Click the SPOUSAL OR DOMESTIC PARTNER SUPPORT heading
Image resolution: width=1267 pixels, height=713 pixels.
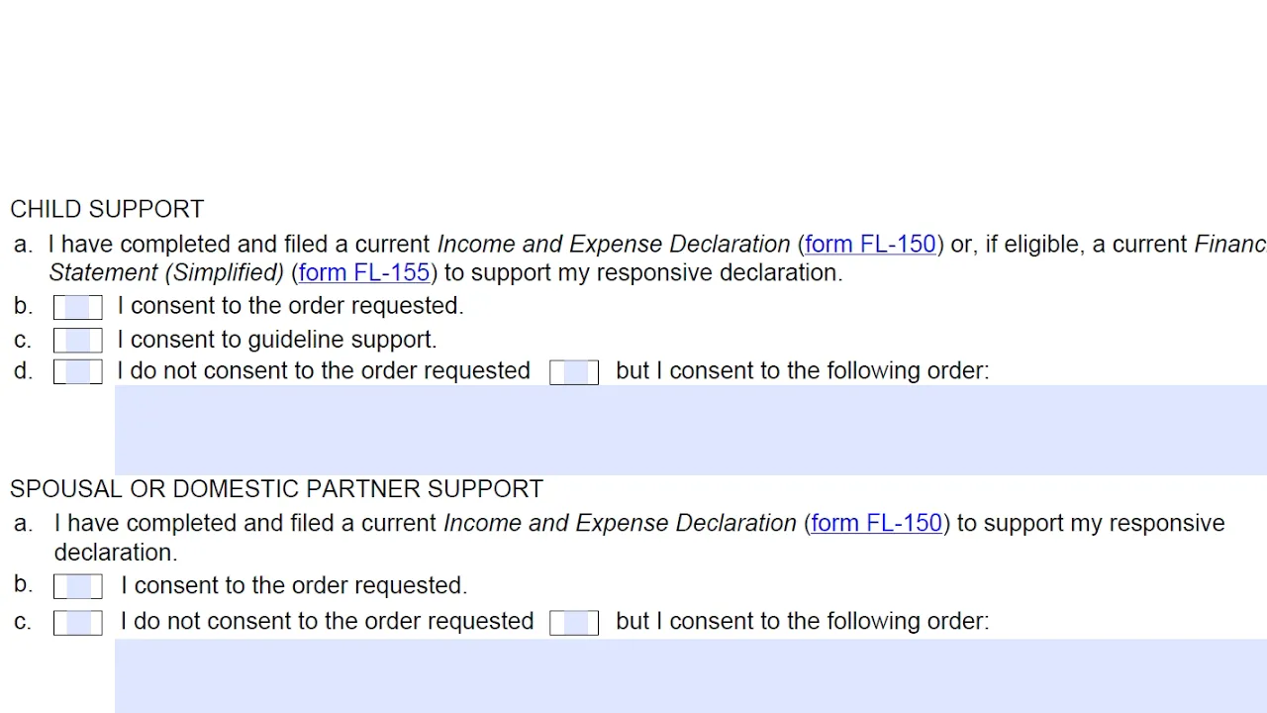(276, 489)
